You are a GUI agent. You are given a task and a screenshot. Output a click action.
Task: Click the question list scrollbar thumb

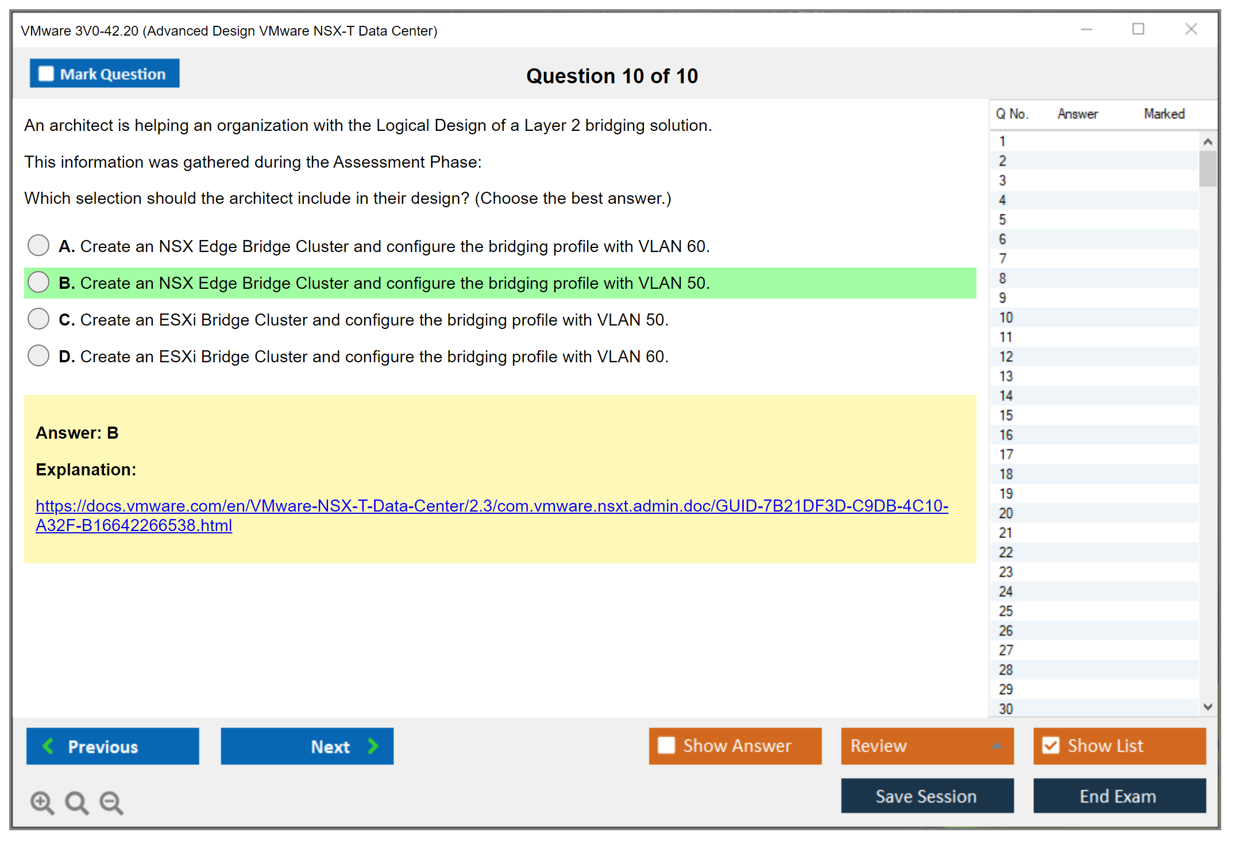pyautogui.click(x=1207, y=168)
